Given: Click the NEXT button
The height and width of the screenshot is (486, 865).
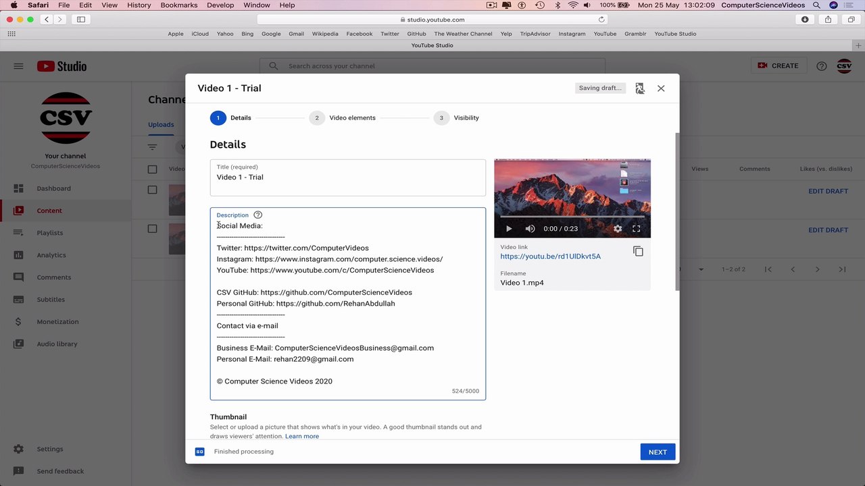Looking at the screenshot, I should point(658,452).
